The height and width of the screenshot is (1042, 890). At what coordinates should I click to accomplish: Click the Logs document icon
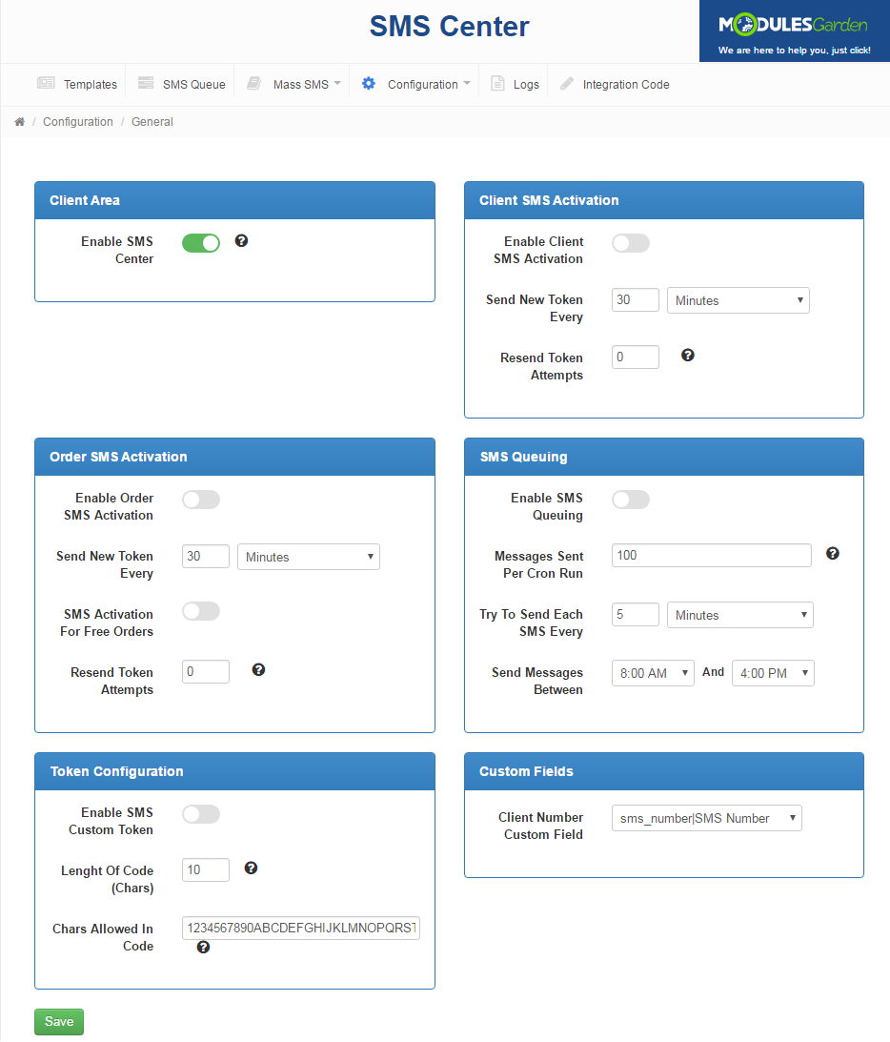click(x=497, y=83)
